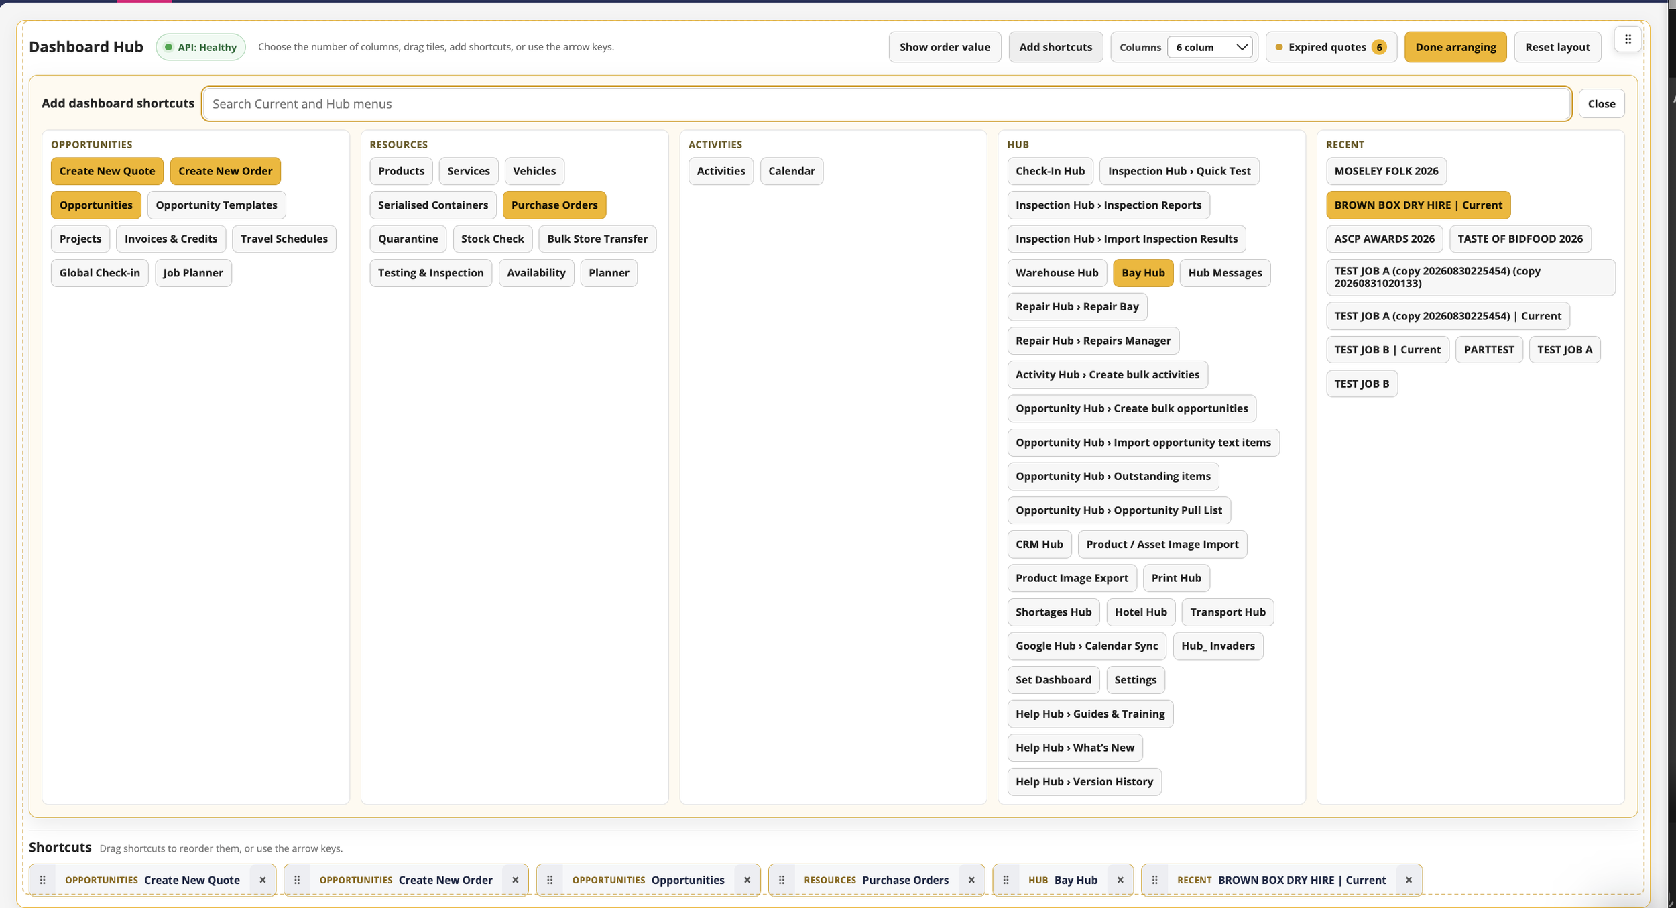Add Hub_ Invaders shortcut

click(1217, 646)
